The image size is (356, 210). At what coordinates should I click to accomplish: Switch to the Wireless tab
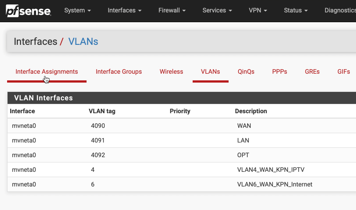coord(171,72)
